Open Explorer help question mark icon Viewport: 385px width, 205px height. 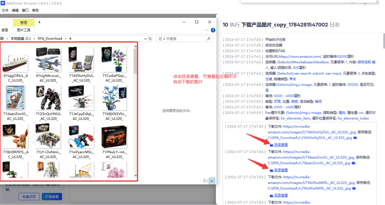point(213,30)
